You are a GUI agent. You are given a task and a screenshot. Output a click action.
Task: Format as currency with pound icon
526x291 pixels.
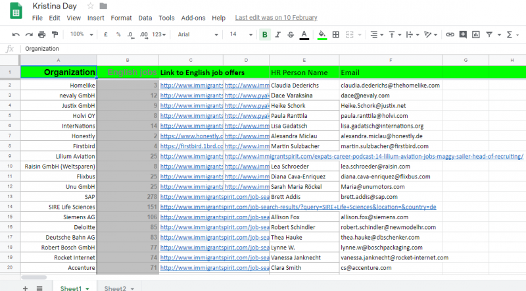pyautogui.click(x=106, y=34)
